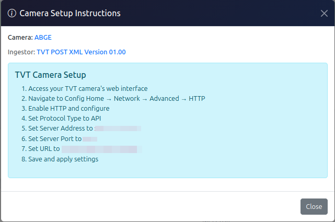Click the blurred Server Port value
This screenshot has height=222, width=335.
(90, 139)
